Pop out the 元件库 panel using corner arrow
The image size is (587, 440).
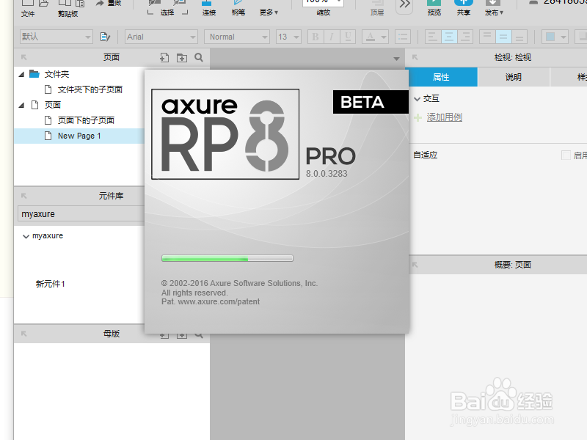[24, 196]
